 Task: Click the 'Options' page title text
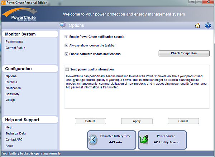[x=76, y=25]
